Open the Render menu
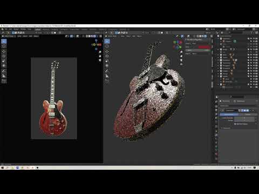The height and width of the screenshot is (194, 259). [x=16, y=29]
